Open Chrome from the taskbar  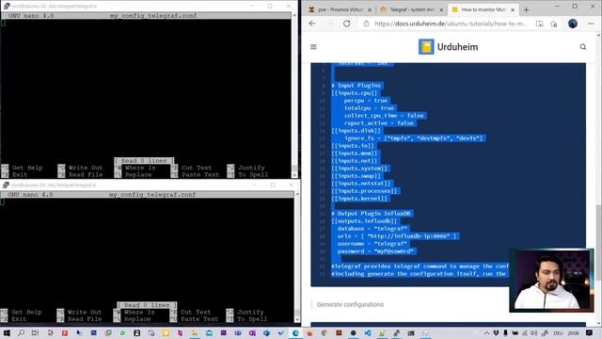pyautogui.click(x=324, y=333)
